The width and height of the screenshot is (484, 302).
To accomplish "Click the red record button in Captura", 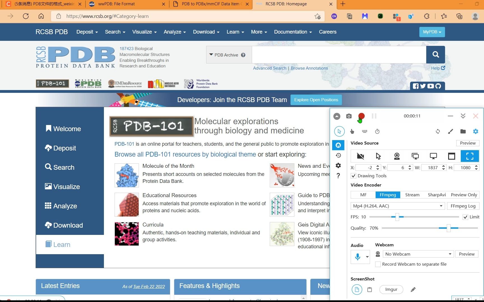I will (x=361, y=116).
